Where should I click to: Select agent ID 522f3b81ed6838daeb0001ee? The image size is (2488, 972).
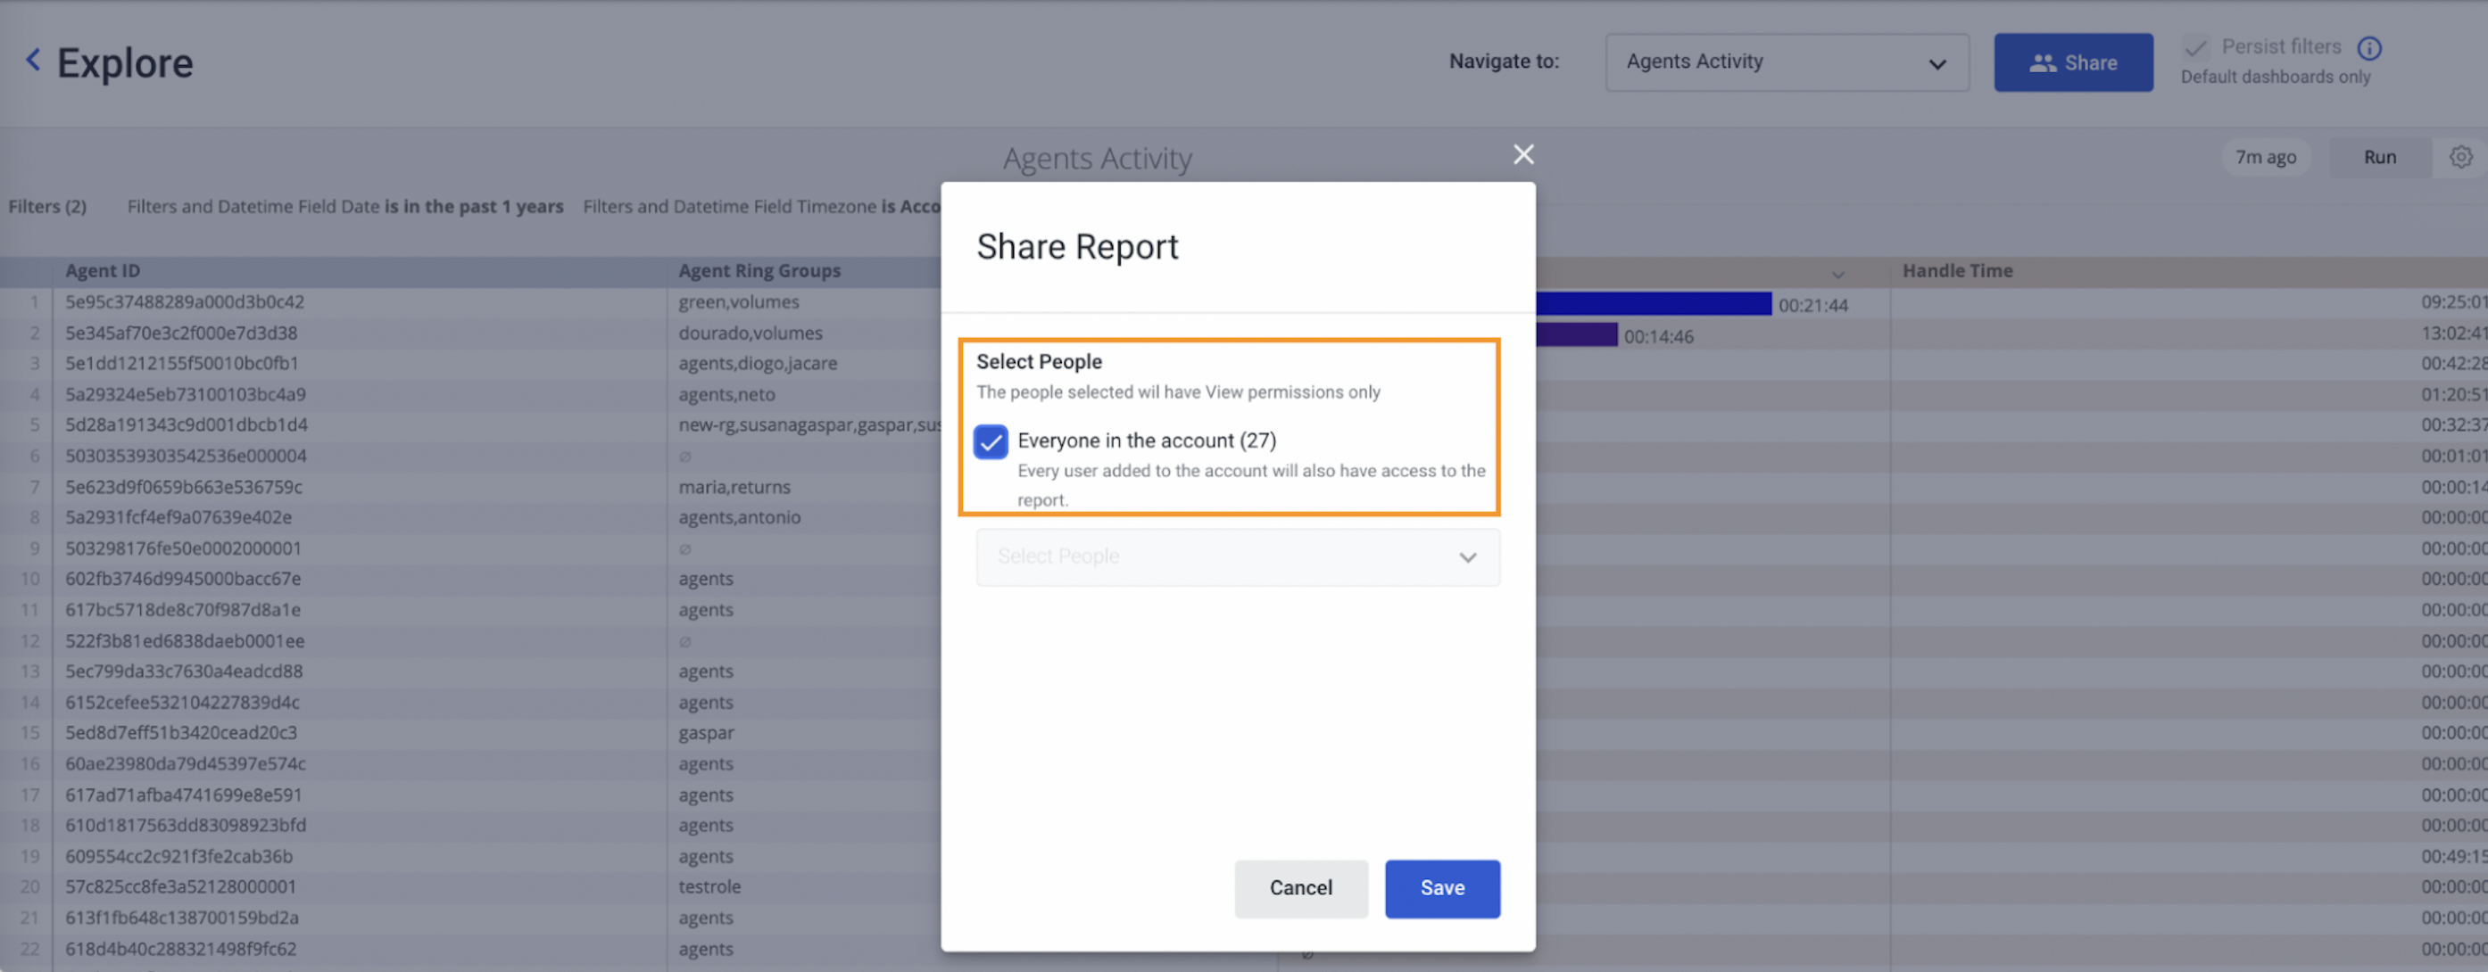(x=185, y=641)
